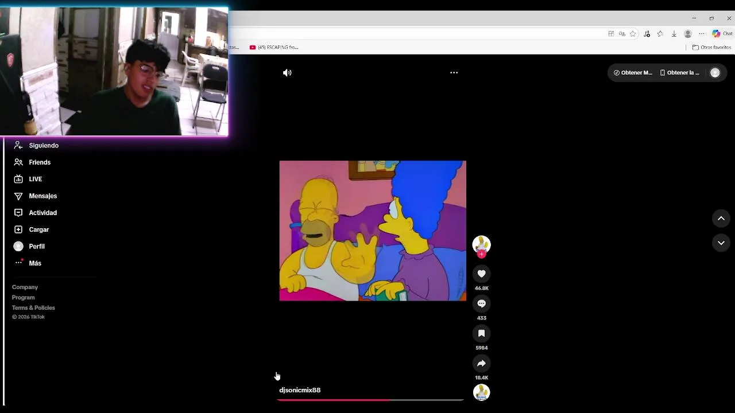Open the comments bubble icon
The image size is (735, 413).
click(481, 303)
